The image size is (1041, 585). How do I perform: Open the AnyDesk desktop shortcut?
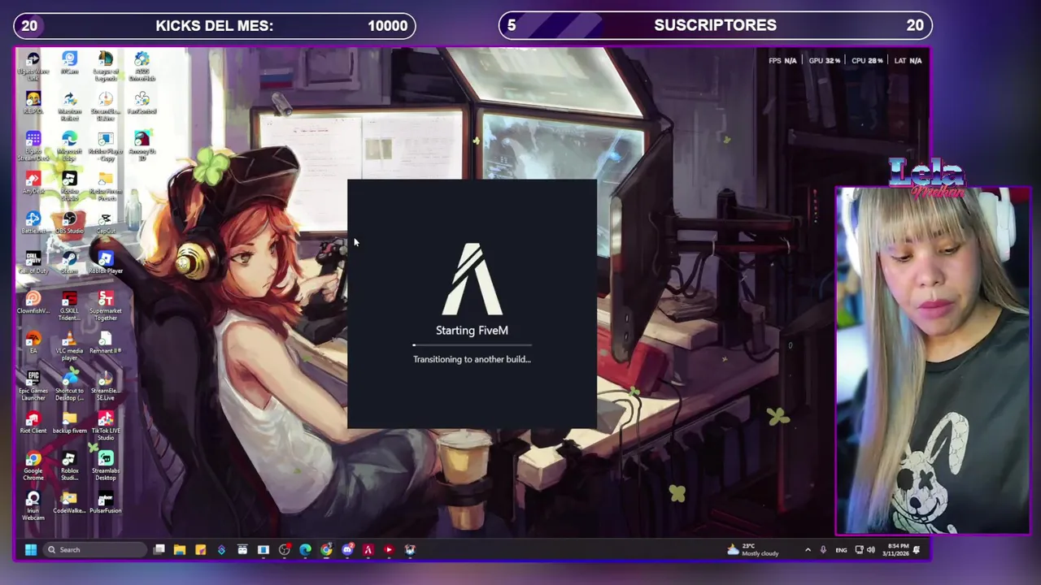point(33,183)
